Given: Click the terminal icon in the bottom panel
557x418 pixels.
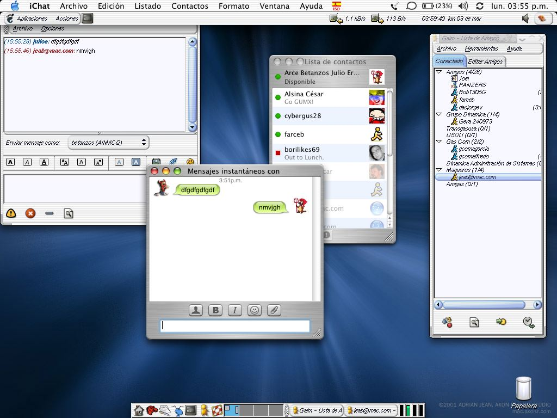Looking at the screenshot, I should pyautogui.click(x=191, y=410).
